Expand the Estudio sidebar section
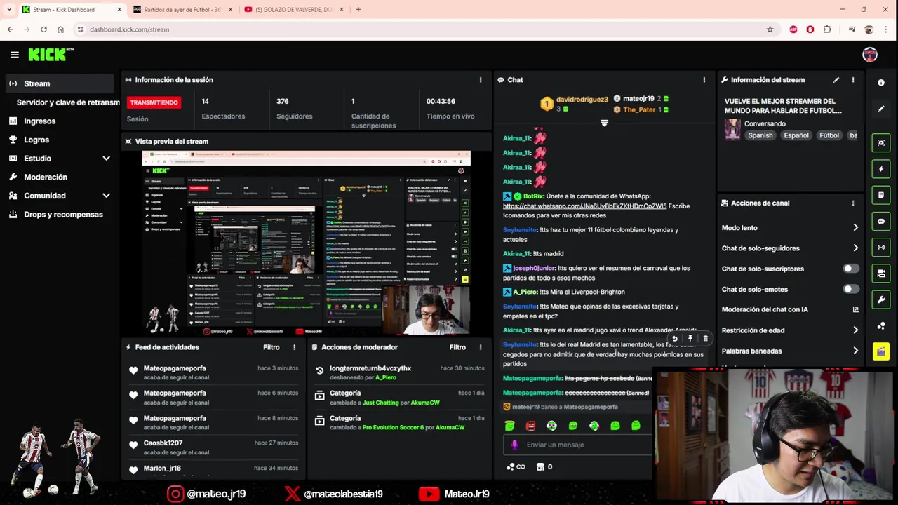This screenshot has height=505, width=898. pyautogui.click(x=107, y=159)
